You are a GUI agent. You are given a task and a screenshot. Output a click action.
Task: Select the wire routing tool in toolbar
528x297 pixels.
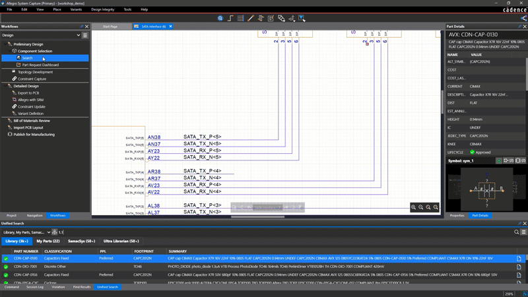[x=230, y=18]
